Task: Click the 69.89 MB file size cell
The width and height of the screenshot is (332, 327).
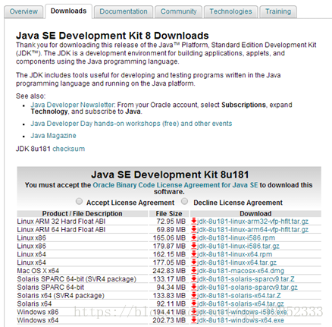Action: (x=169, y=230)
